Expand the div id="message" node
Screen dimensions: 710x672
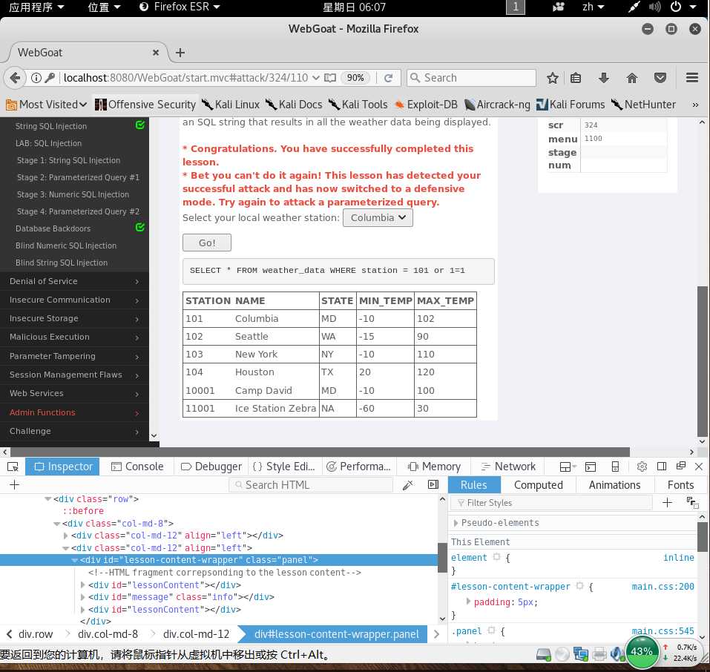(x=83, y=597)
